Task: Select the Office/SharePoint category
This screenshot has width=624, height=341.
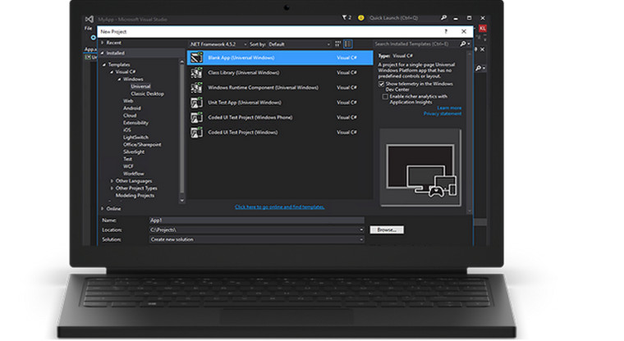Action: [142, 144]
